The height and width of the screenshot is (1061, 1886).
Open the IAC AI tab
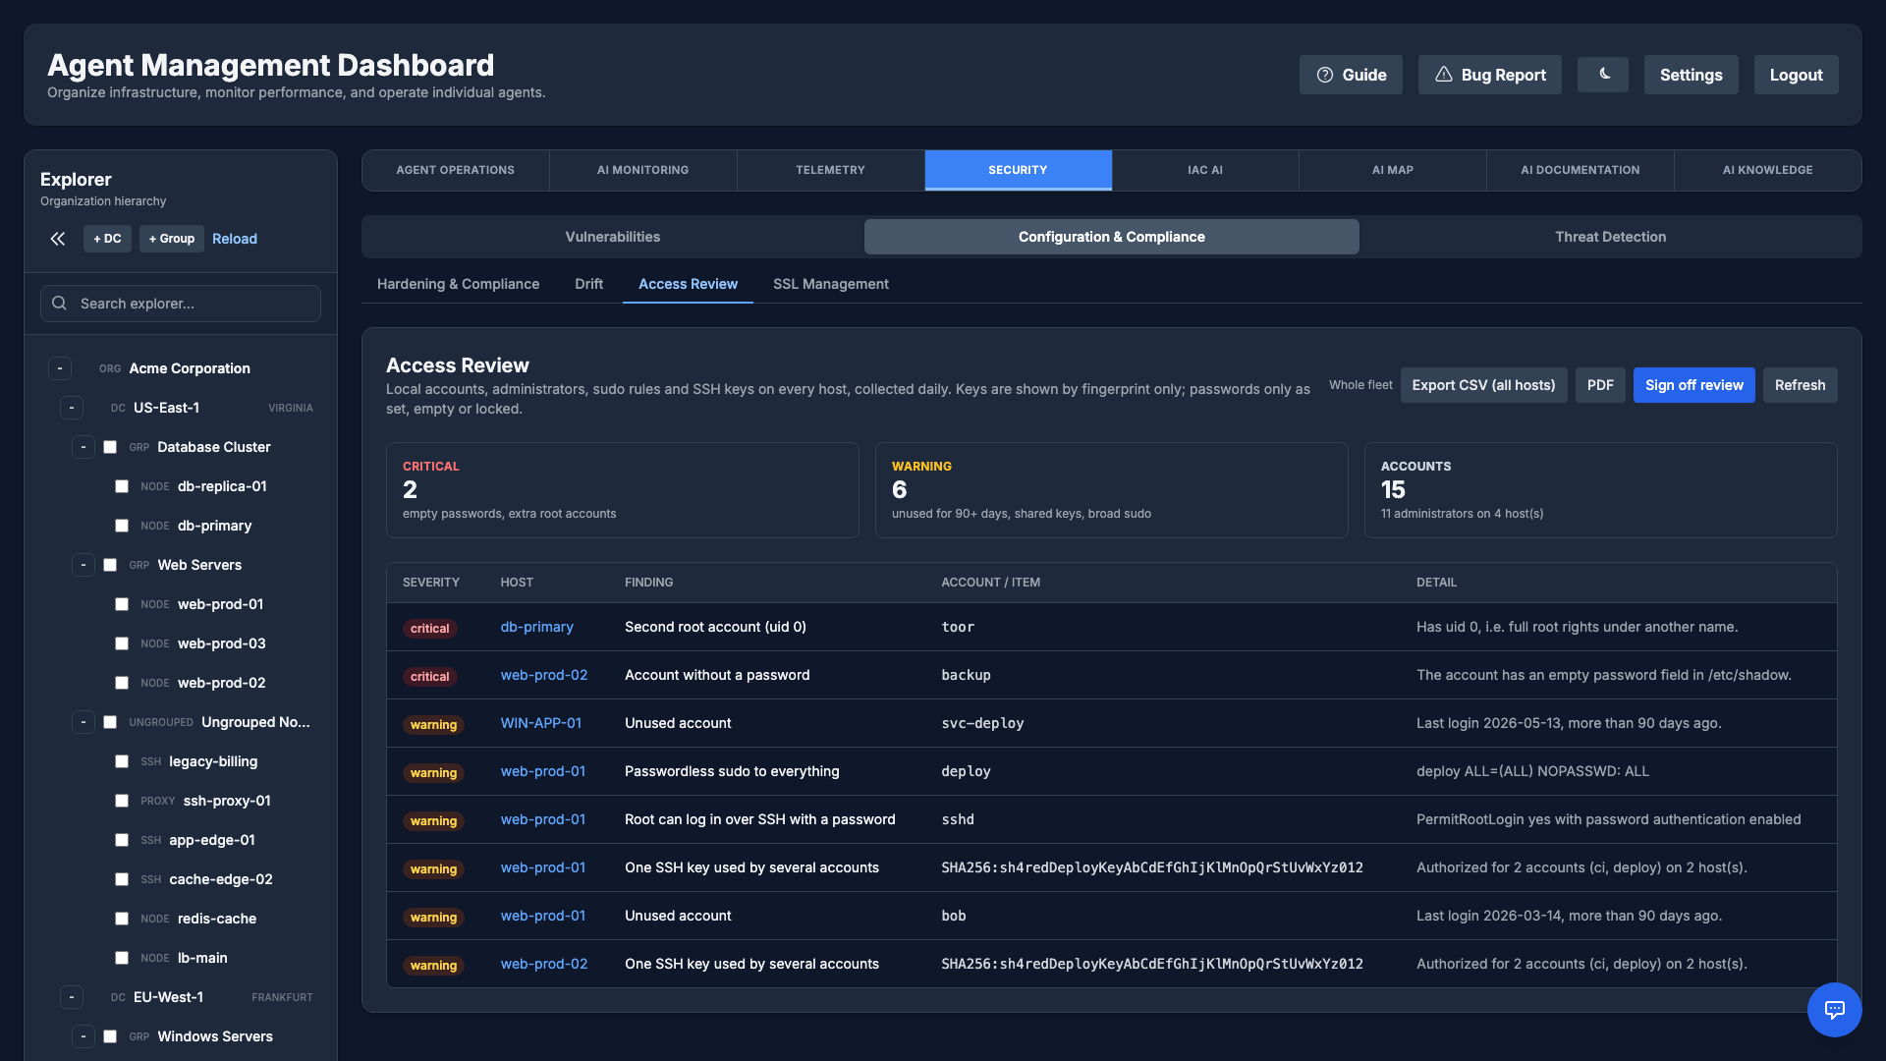1205,170
